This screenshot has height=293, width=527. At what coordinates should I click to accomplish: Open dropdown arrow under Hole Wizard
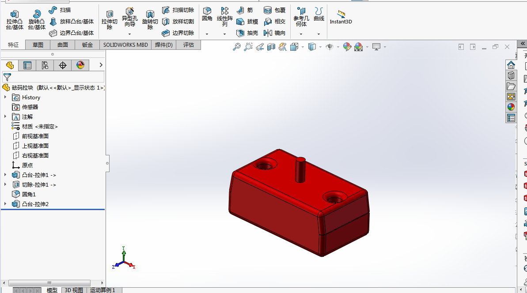click(x=130, y=34)
